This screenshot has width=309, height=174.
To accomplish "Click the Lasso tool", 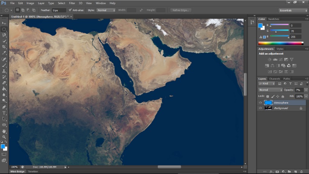I will pyautogui.click(x=4, y=35).
